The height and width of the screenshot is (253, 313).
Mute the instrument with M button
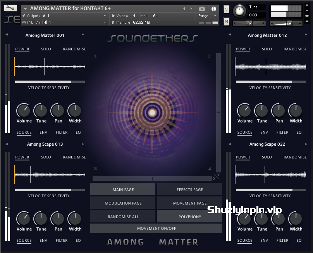(x=226, y=21)
